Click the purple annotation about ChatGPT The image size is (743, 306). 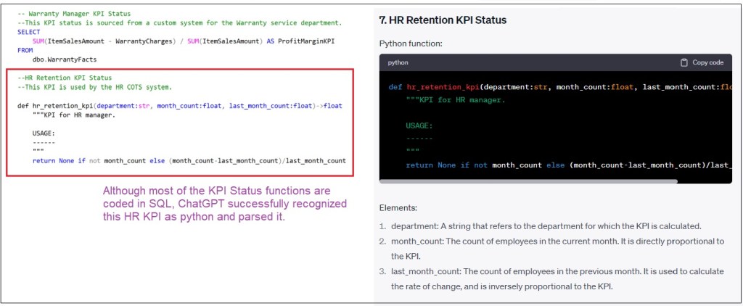pos(225,204)
